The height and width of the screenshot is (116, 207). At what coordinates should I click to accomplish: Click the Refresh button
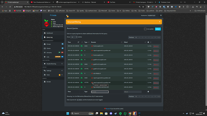(158, 29)
